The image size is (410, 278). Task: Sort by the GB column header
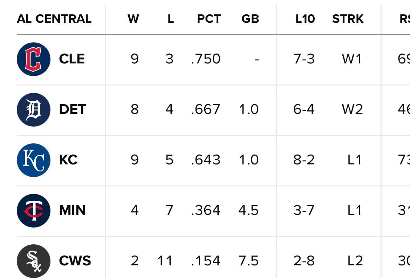[250, 19]
